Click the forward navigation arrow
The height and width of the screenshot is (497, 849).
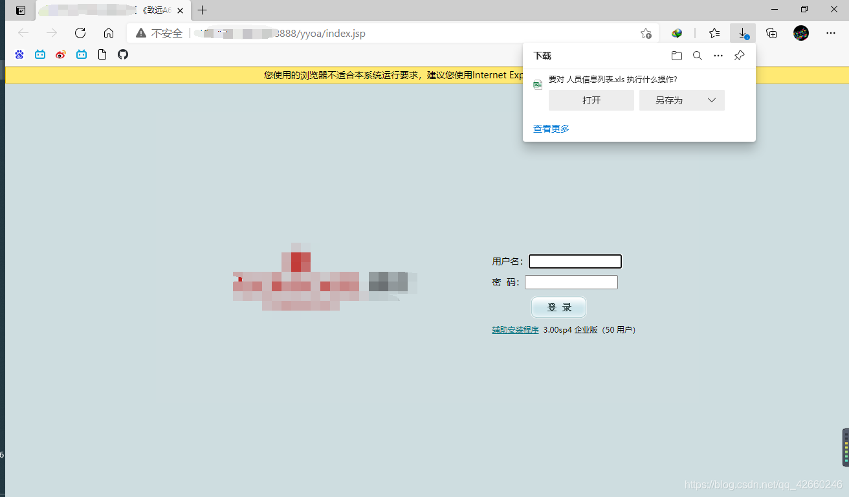pyautogui.click(x=52, y=33)
